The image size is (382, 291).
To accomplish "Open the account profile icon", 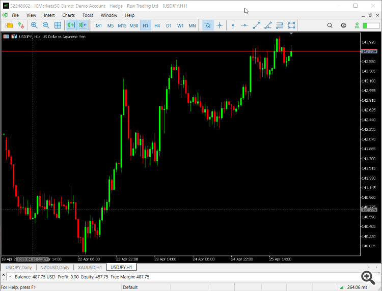I will [343, 25].
